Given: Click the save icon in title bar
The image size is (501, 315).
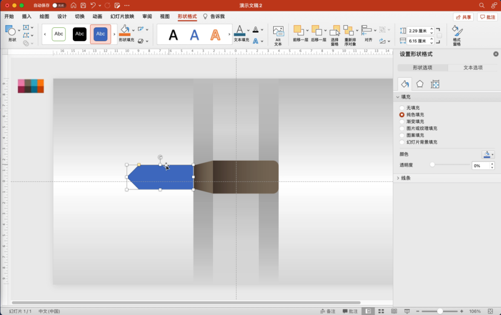Looking at the screenshot, I should (83, 5).
